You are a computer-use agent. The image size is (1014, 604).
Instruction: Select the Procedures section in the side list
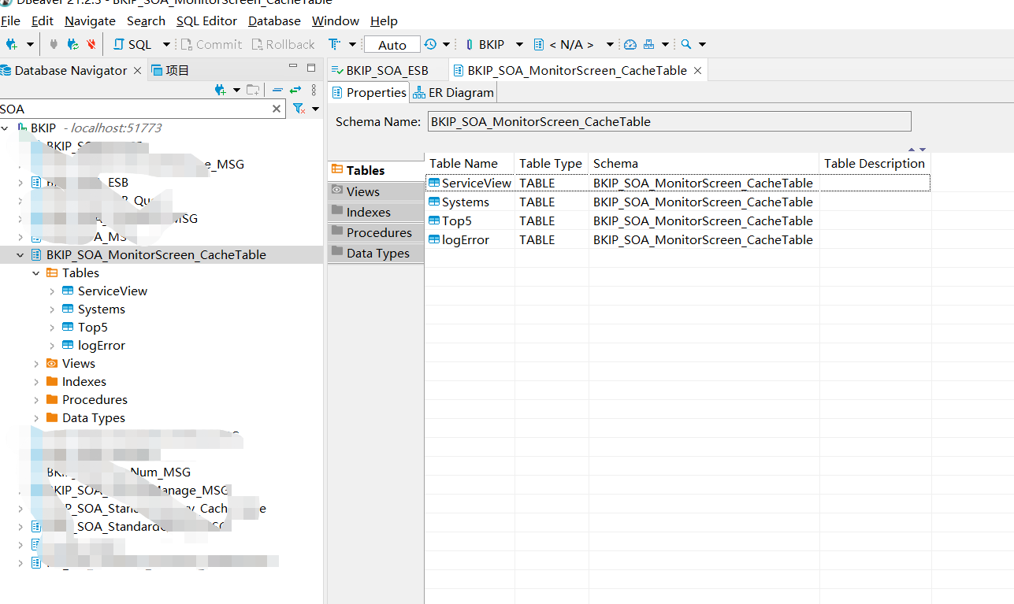point(378,233)
